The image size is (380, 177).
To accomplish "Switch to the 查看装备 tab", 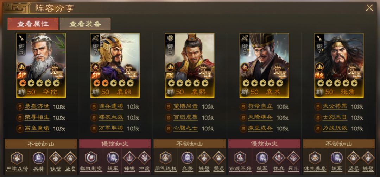I will coord(85,24).
